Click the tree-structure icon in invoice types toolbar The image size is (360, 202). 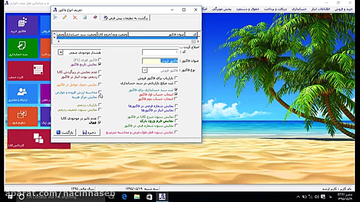point(55,17)
